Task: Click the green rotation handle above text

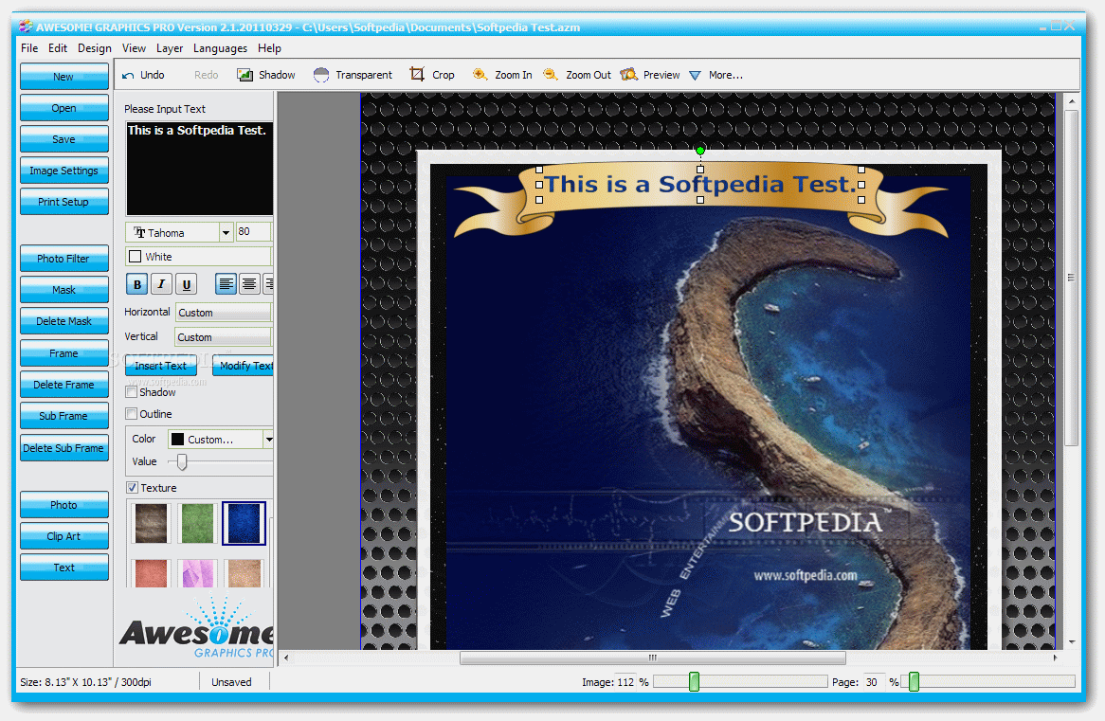Action: [699, 150]
